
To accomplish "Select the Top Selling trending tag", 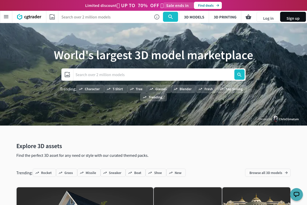I will tap(232, 89).
